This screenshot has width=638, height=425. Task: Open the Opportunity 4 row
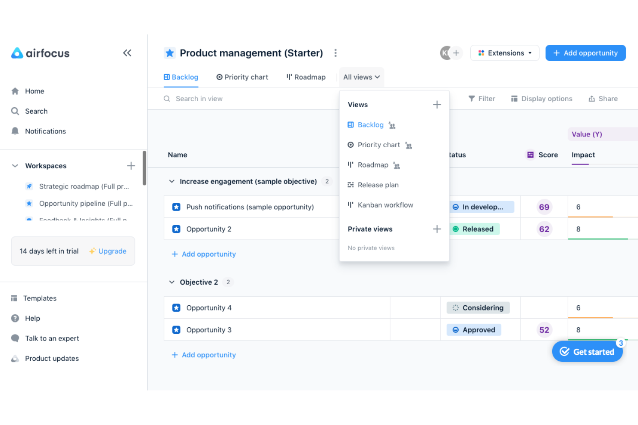[209, 308]
